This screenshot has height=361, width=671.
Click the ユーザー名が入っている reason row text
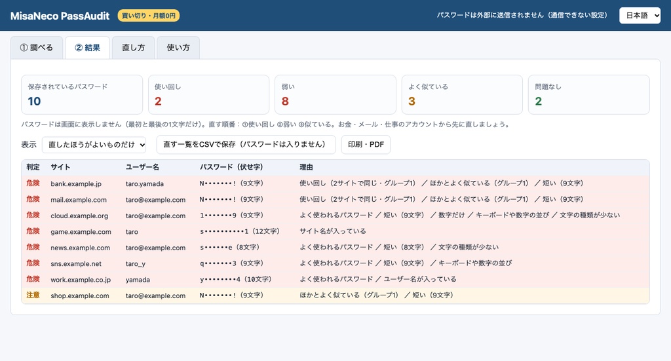[x=378, y=279]
